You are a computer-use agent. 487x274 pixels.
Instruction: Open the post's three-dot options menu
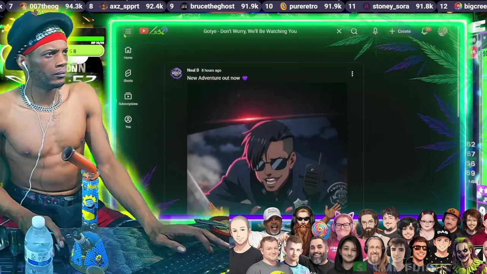[352, 74]
